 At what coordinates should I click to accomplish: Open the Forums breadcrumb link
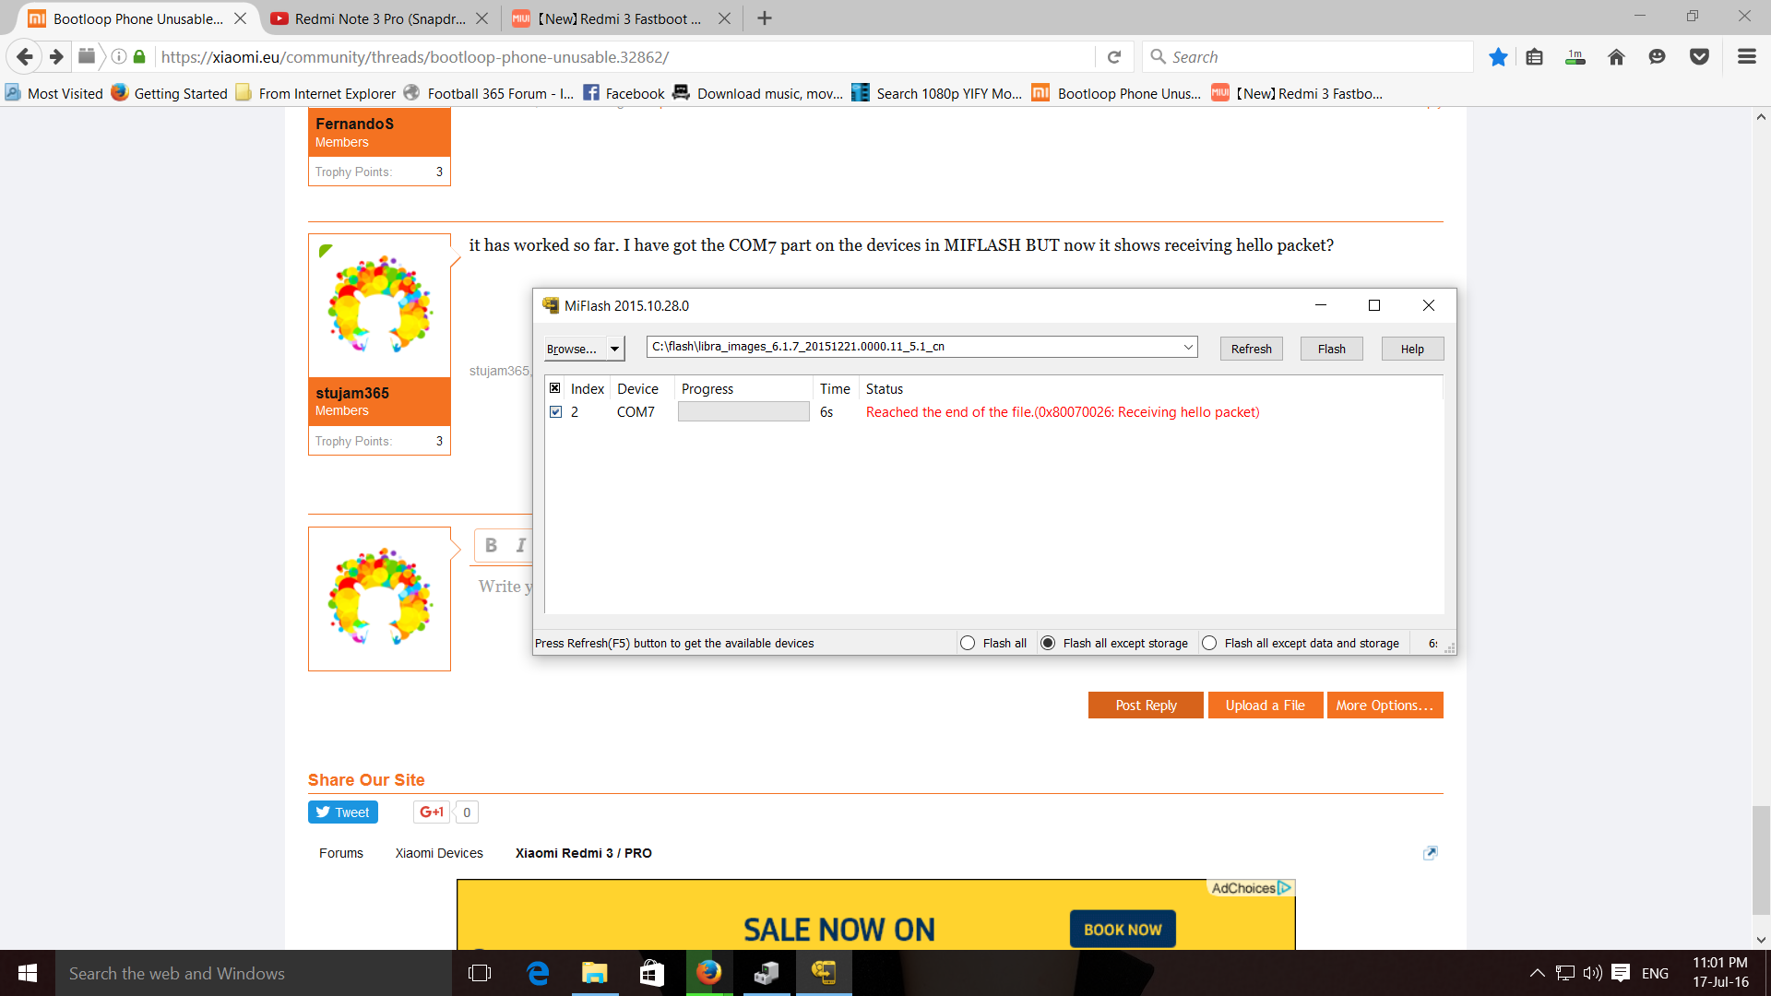[341, 853]
